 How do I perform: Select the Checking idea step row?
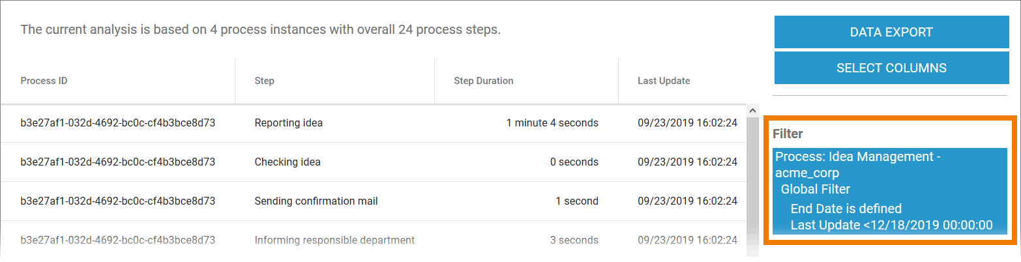click(288, 162)
